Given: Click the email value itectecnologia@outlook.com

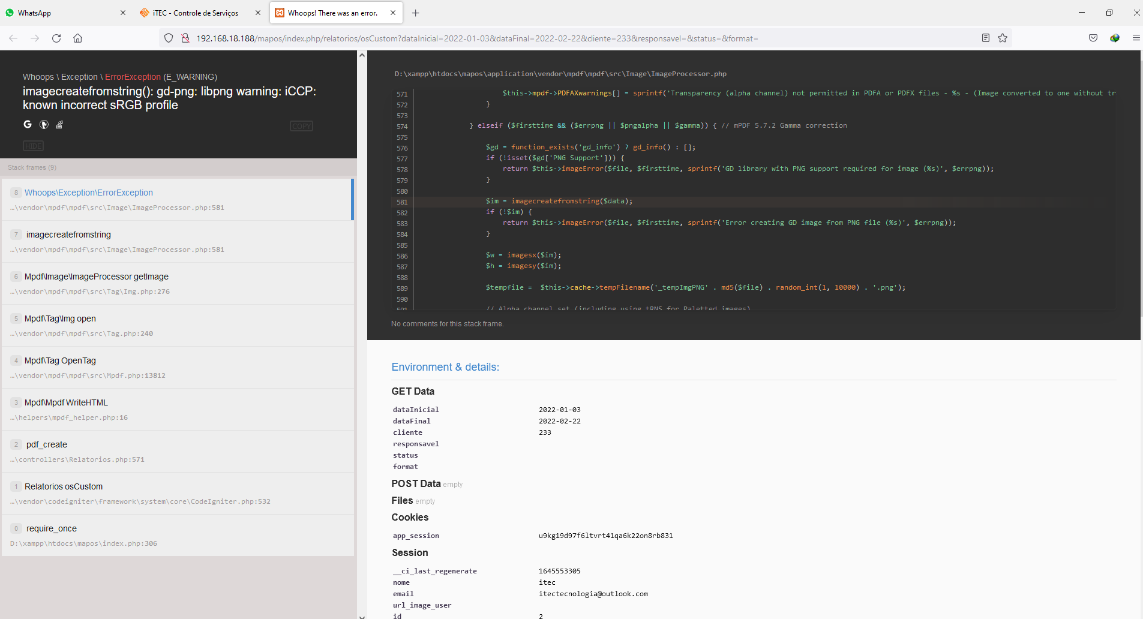Looking at the screenshot, I should click(593, 594).
